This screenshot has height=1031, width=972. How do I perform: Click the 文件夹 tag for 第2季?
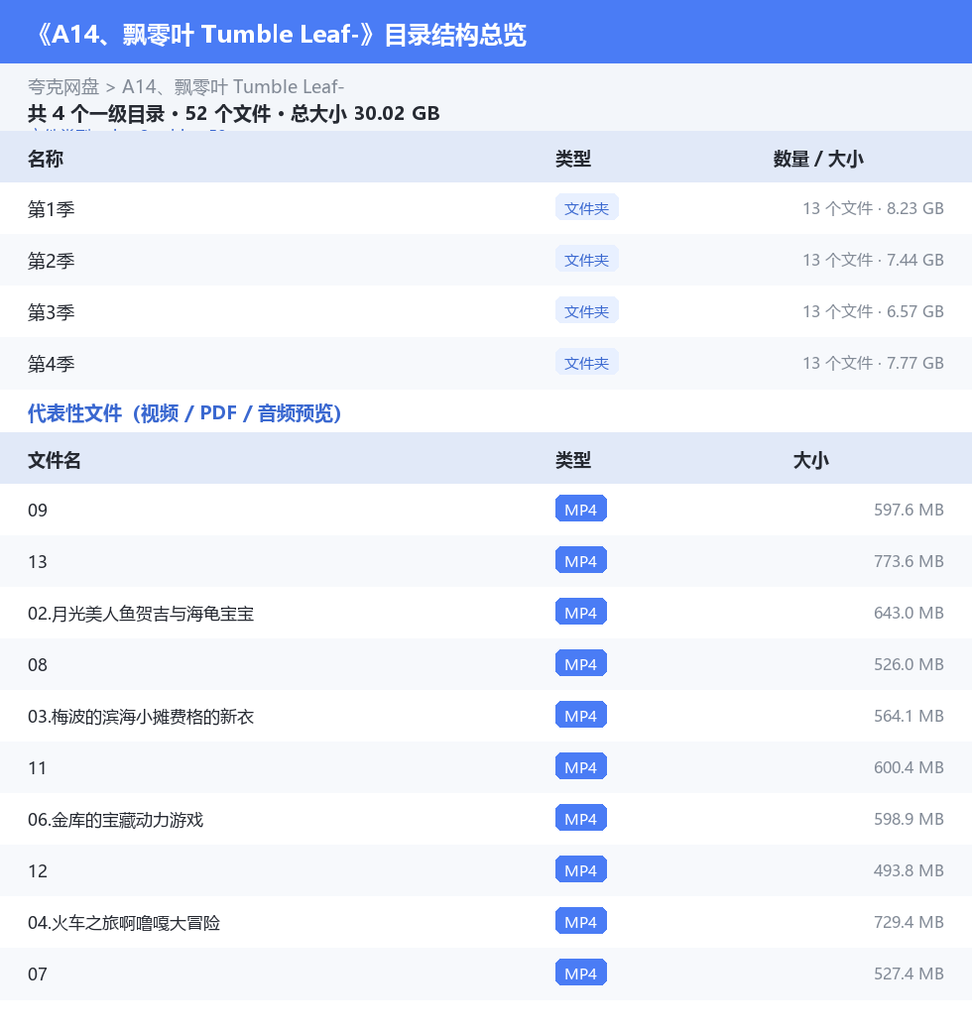(x=586, y=259)
